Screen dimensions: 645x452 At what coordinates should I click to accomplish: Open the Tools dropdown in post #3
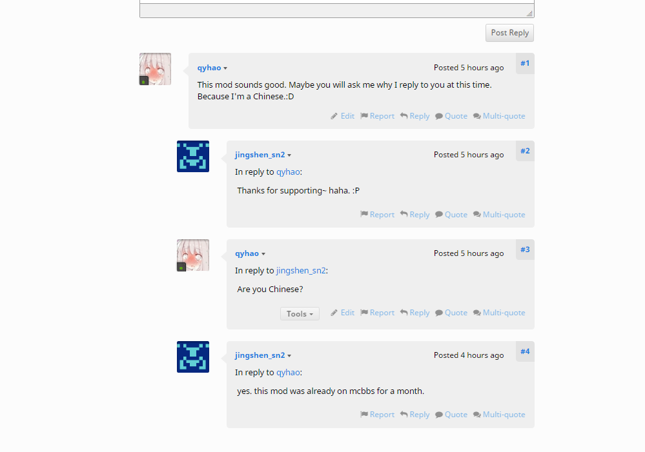[300, 314]
